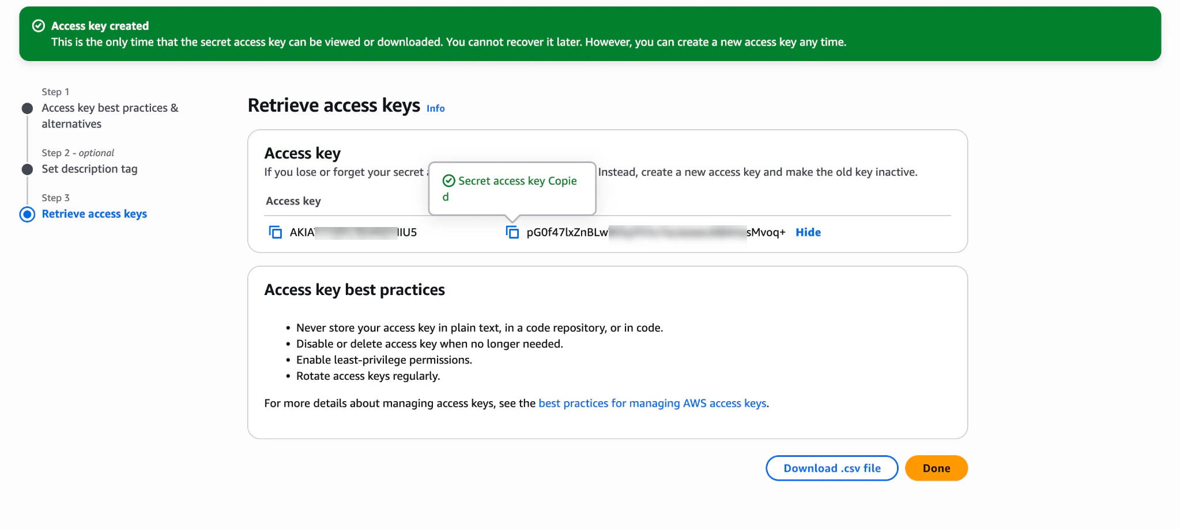Screen dimensions: 1180x529
Task: Click the masked access key ID text
Action: tap(353, 232)
